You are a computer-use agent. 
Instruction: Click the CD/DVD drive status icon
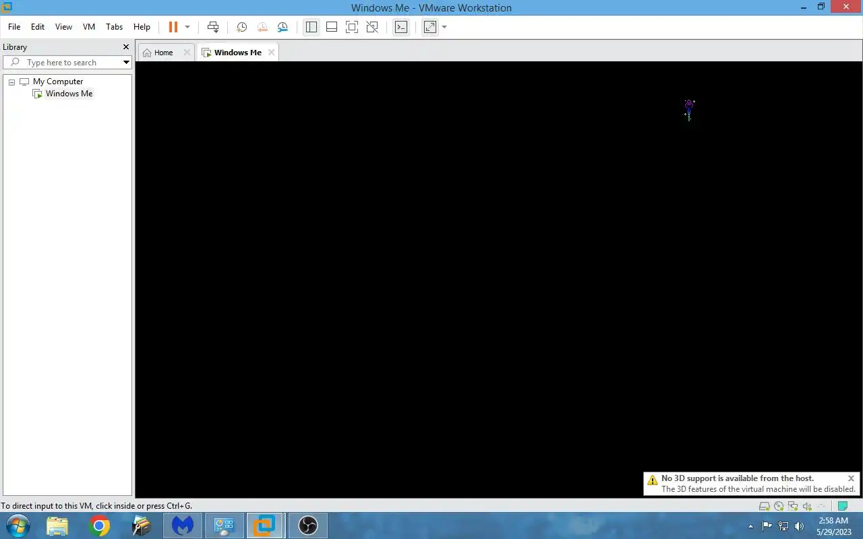pyautogui.click(x=779, y=507)
